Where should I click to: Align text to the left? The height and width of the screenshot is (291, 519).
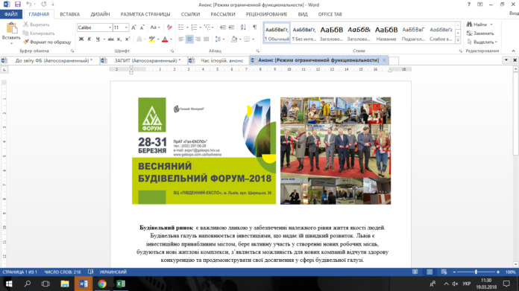coord(180,39)
